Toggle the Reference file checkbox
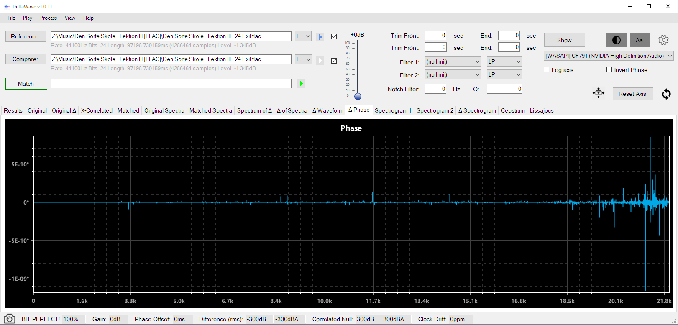Viewport: 678px width, 325px height. tap(334, 37)
